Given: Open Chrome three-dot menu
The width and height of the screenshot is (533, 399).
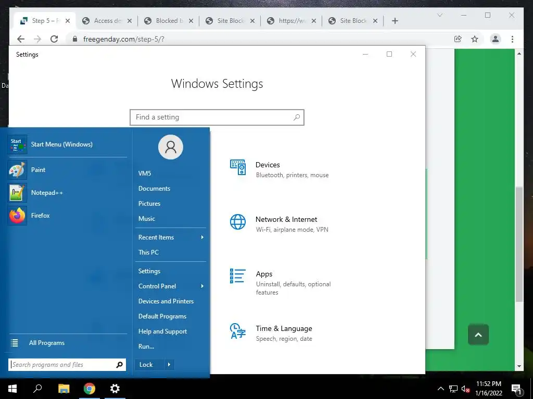Looking at the screenshot, I should pos(512,39).
